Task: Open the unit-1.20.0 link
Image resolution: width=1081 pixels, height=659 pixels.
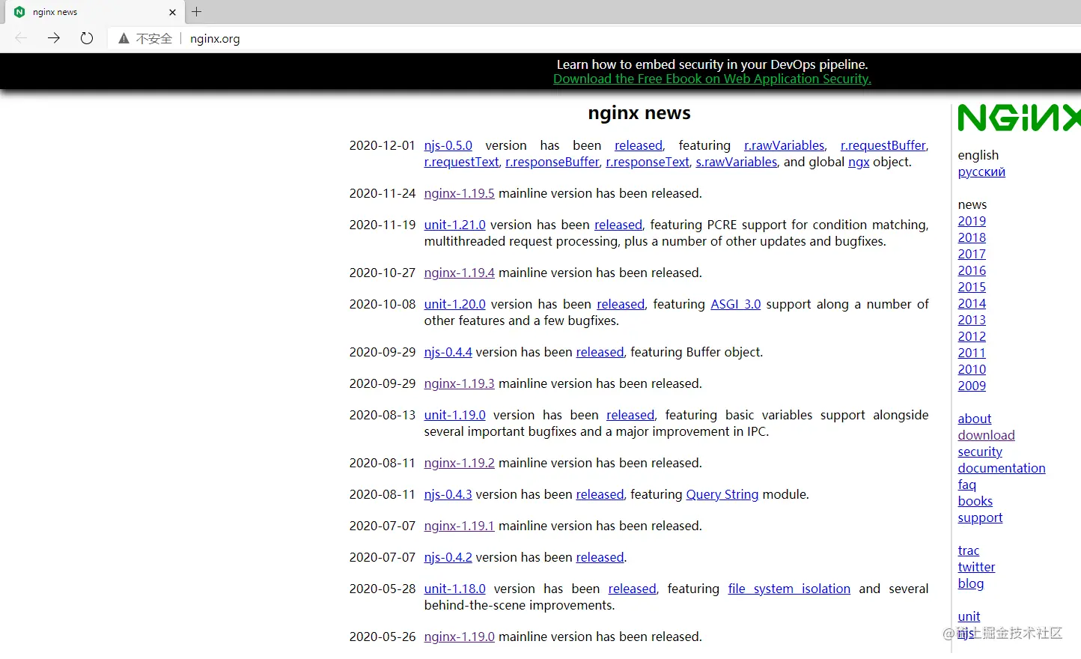Action: pyautogui.click(x=454, y=305)
